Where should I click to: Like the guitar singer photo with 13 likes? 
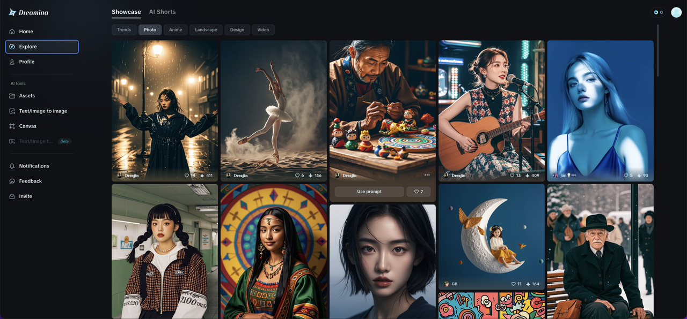click(511, 176)
